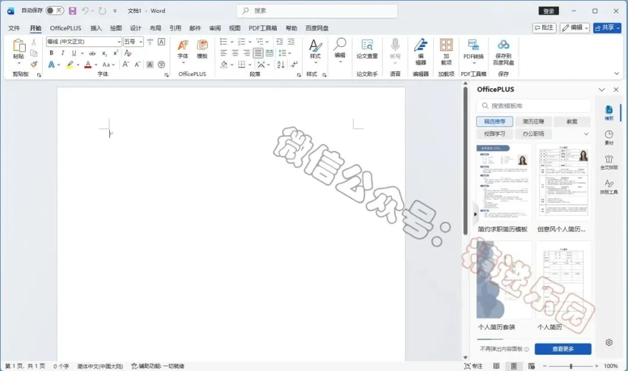Click the distributed alignment icon
The image size is (628, 371).
tap(270, 53)
